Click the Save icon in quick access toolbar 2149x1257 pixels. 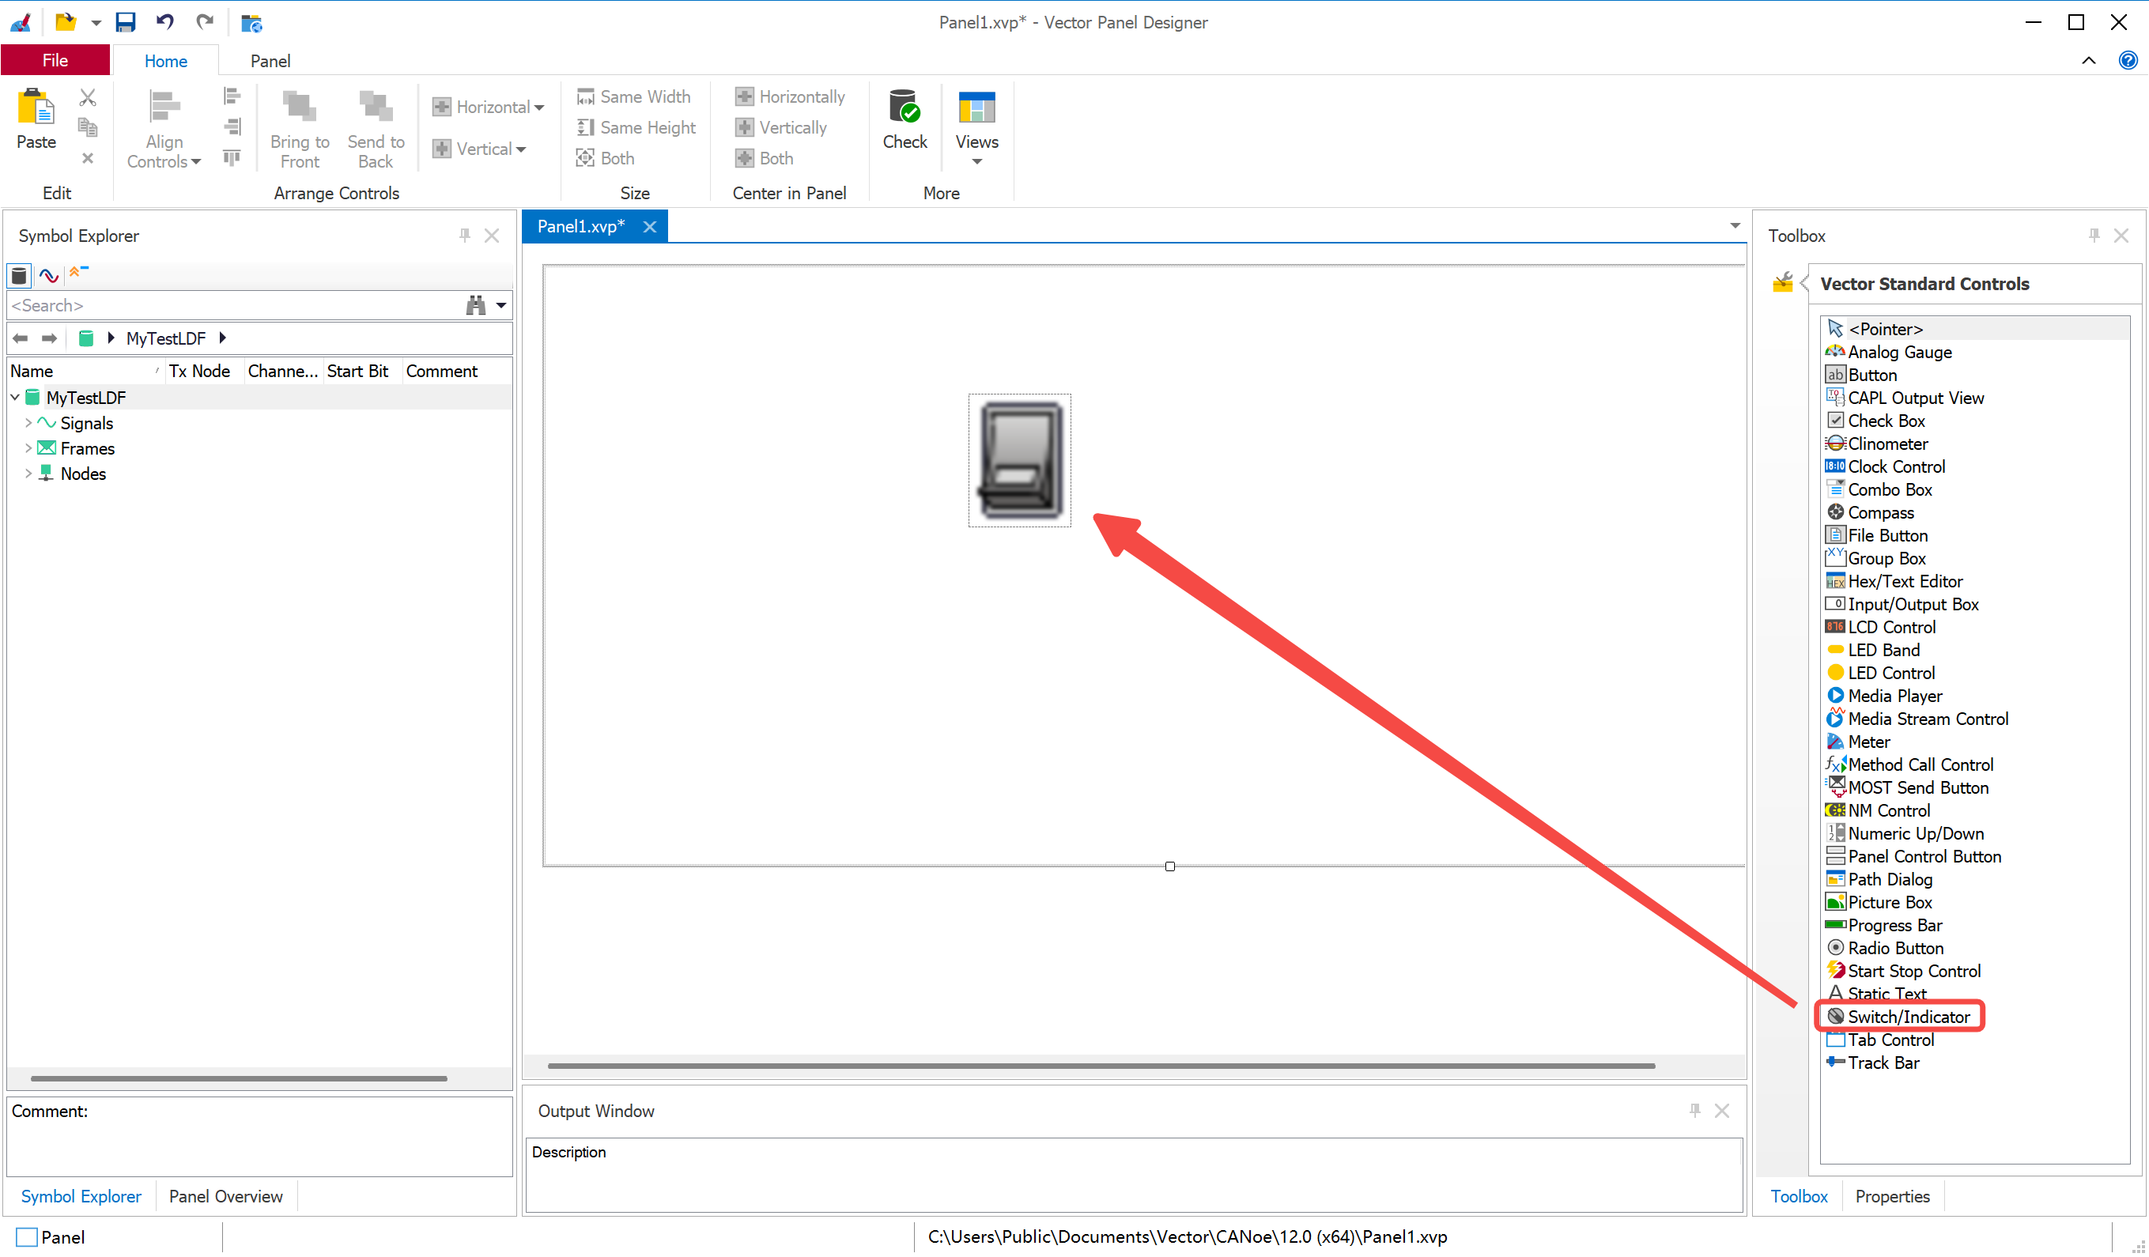(126, 23)
